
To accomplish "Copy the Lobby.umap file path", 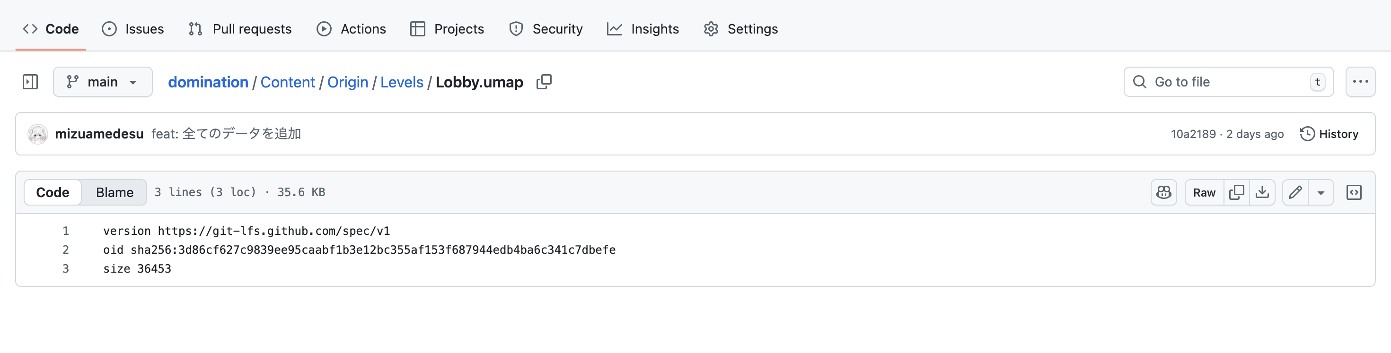I will pos(544,82).
